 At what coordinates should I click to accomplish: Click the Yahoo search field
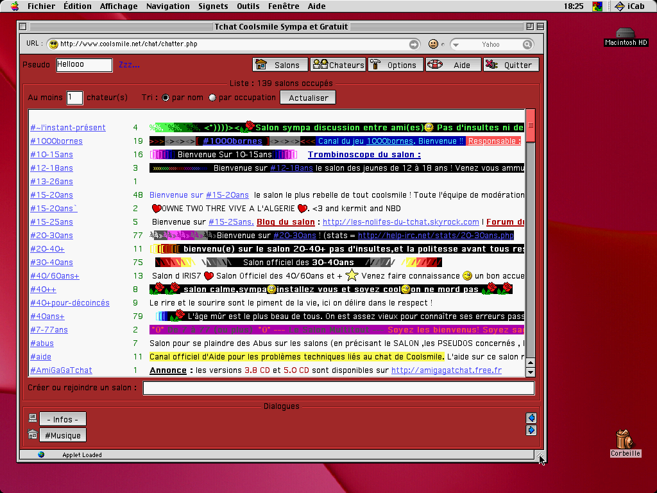pyautogui.click(x=491, y=44)
